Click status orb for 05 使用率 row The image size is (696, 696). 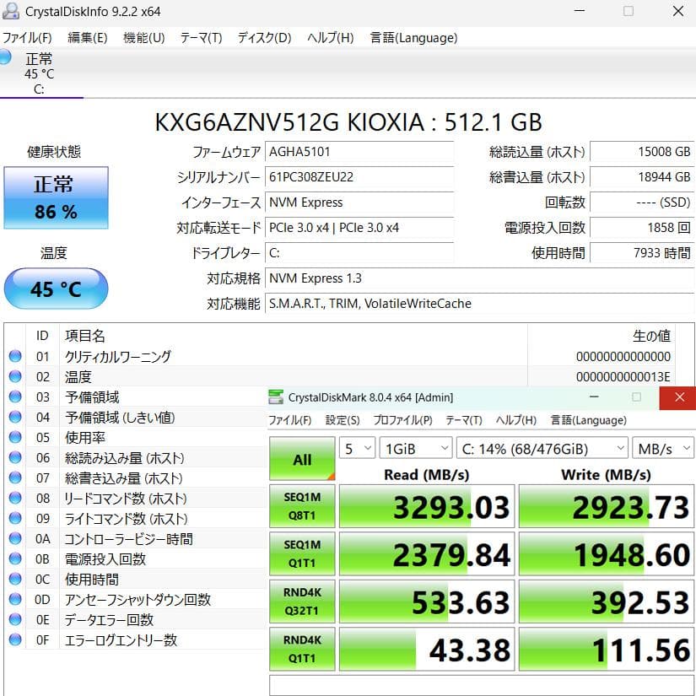[x=15, y=437]
